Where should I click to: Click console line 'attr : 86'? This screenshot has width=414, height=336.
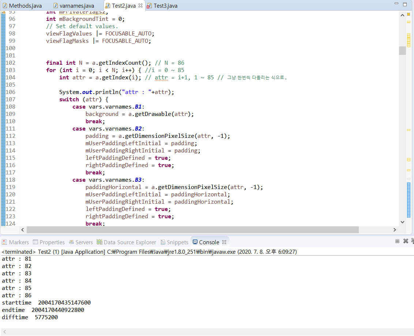pos(16,295)
